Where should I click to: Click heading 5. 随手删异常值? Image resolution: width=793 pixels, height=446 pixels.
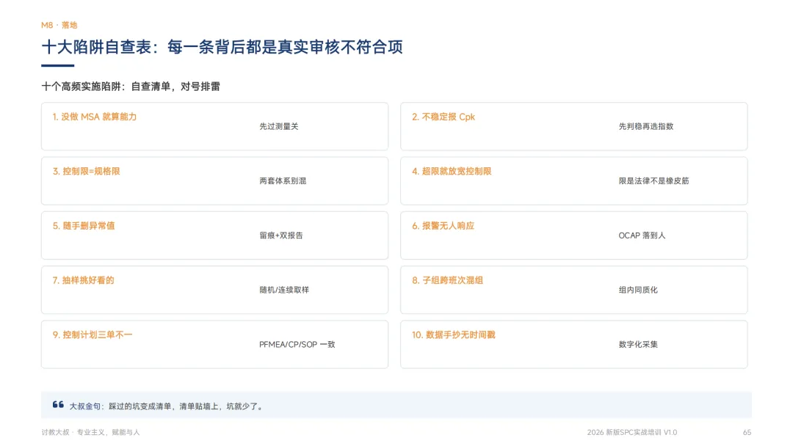point(84,226)
